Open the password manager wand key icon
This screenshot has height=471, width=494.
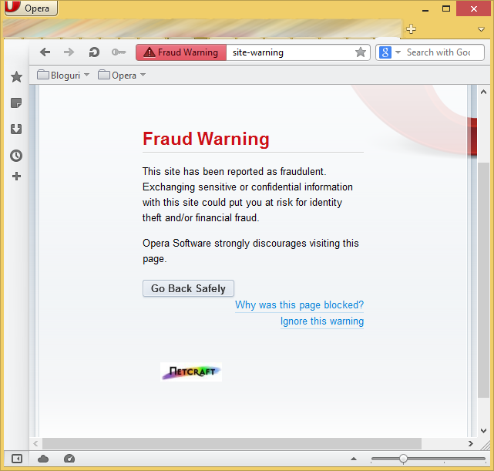tap(119, 52)
